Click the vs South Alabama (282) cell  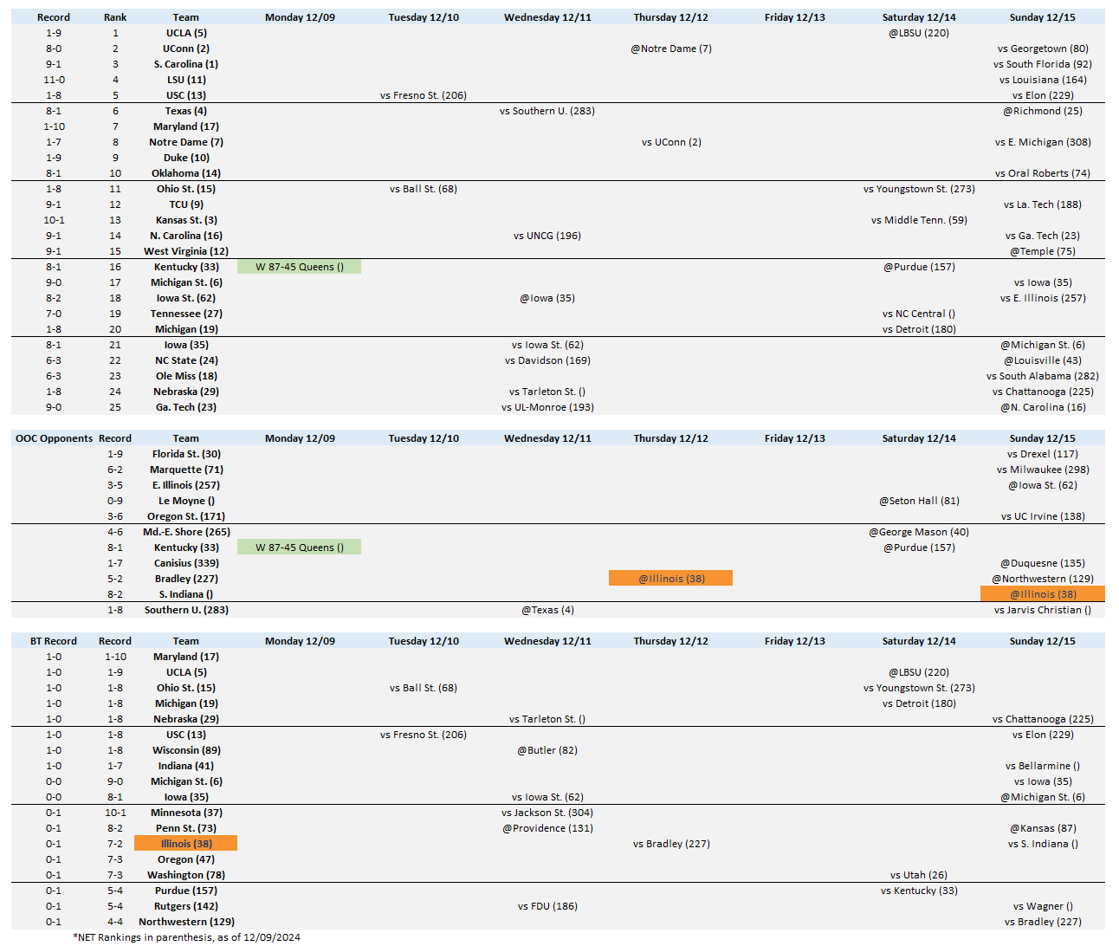click(x=1043, y=376)
